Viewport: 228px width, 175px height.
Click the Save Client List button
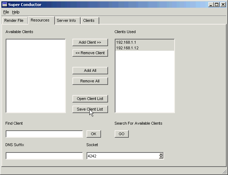90,109
